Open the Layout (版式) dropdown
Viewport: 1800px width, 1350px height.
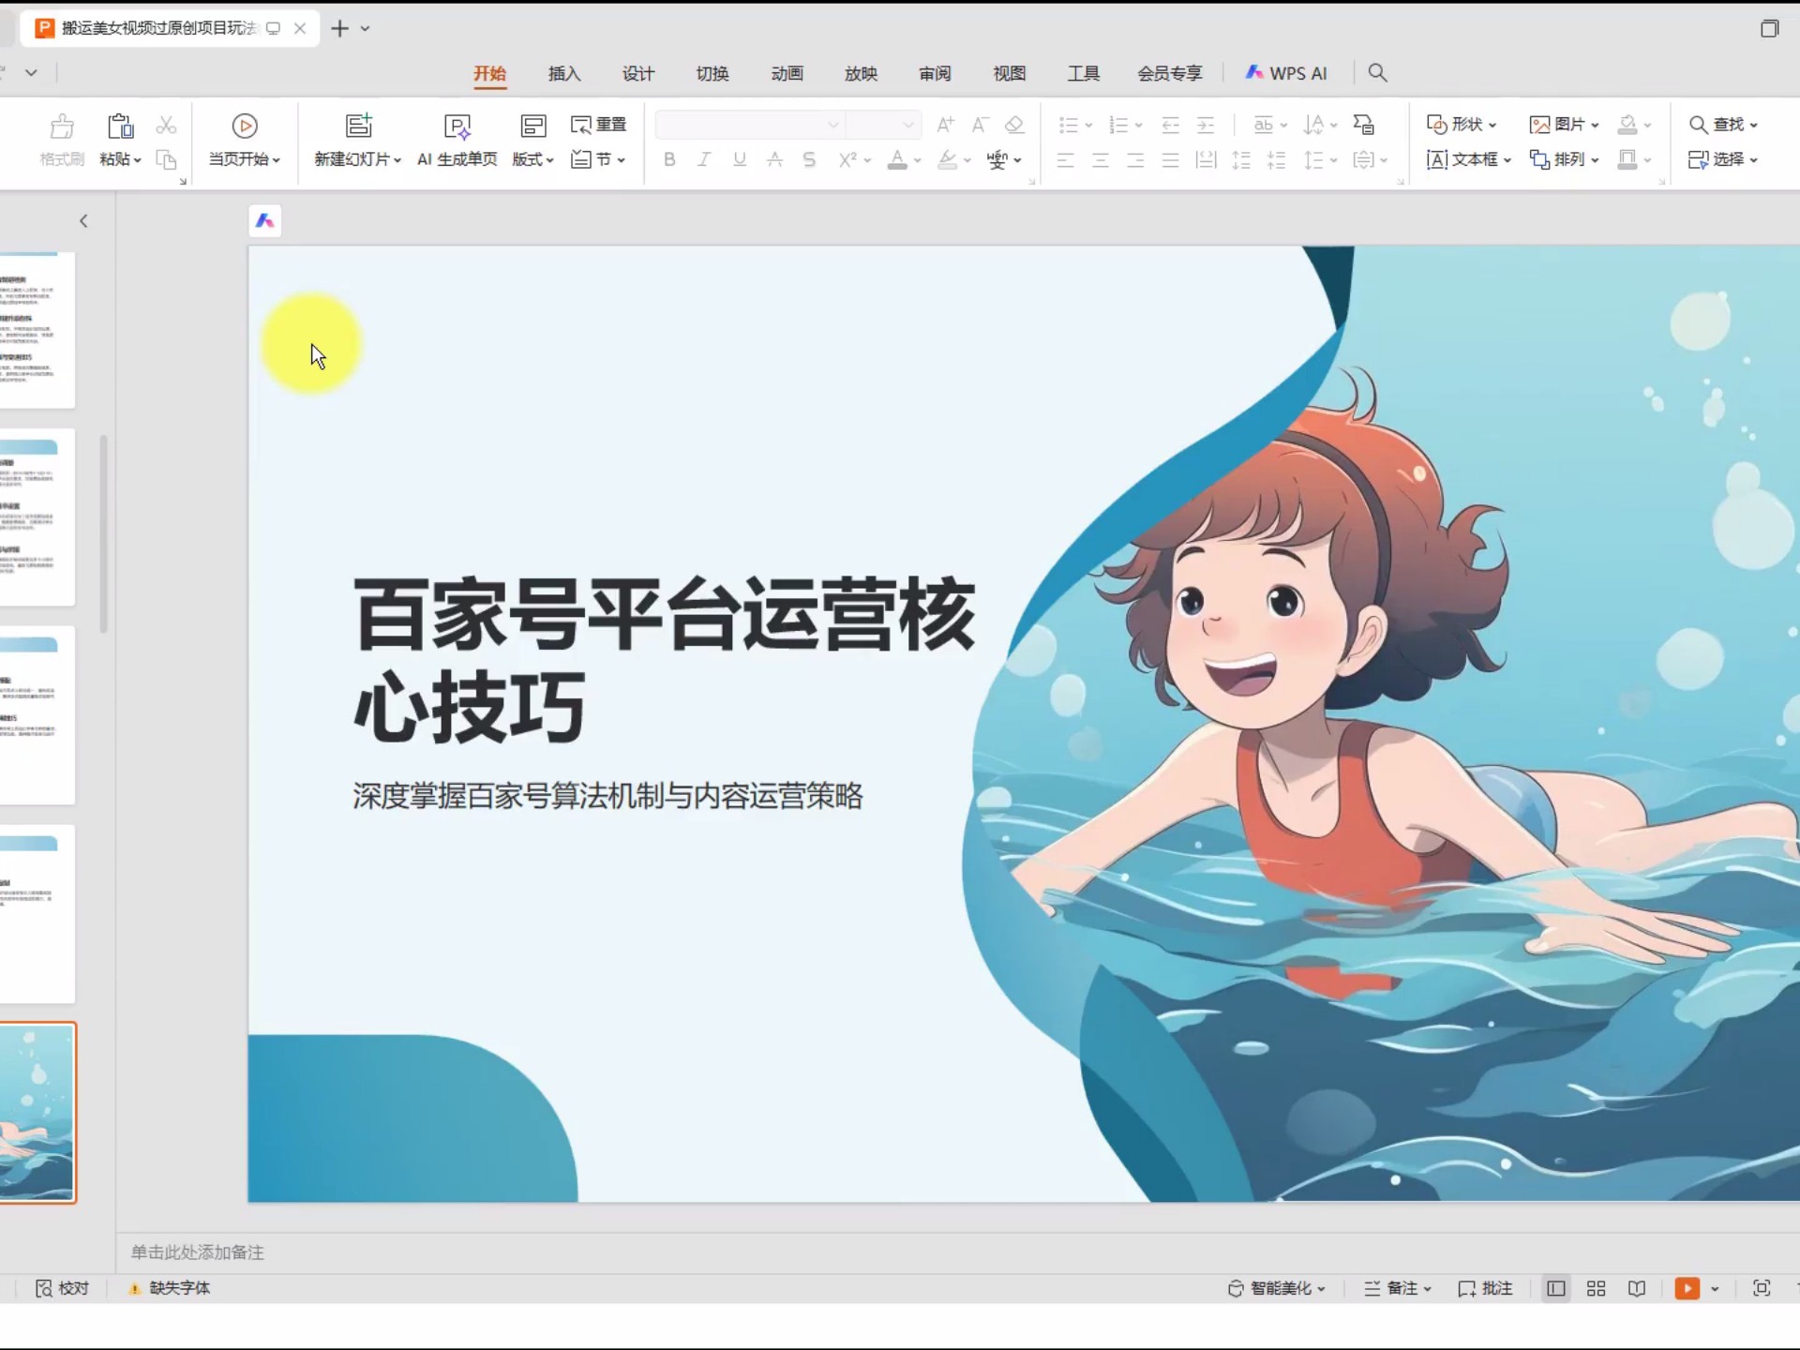532,141
